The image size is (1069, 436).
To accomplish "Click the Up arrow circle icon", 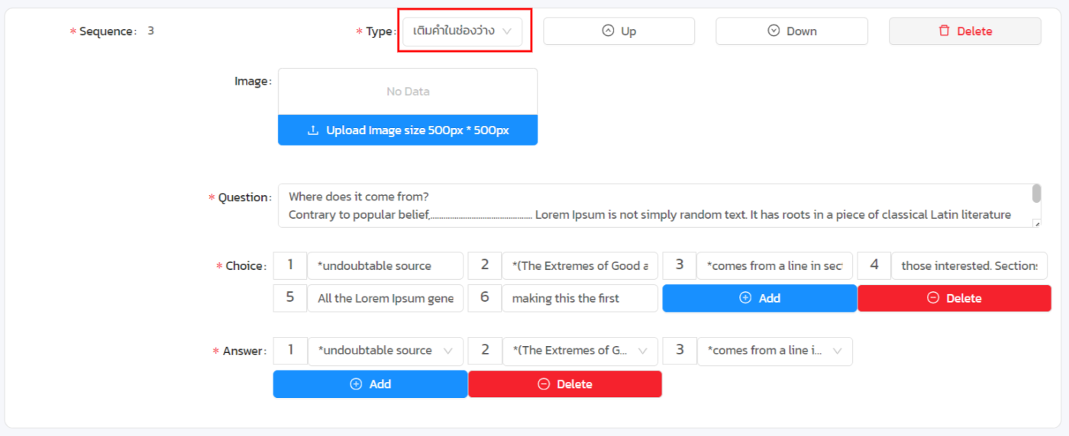I will 608,31.
